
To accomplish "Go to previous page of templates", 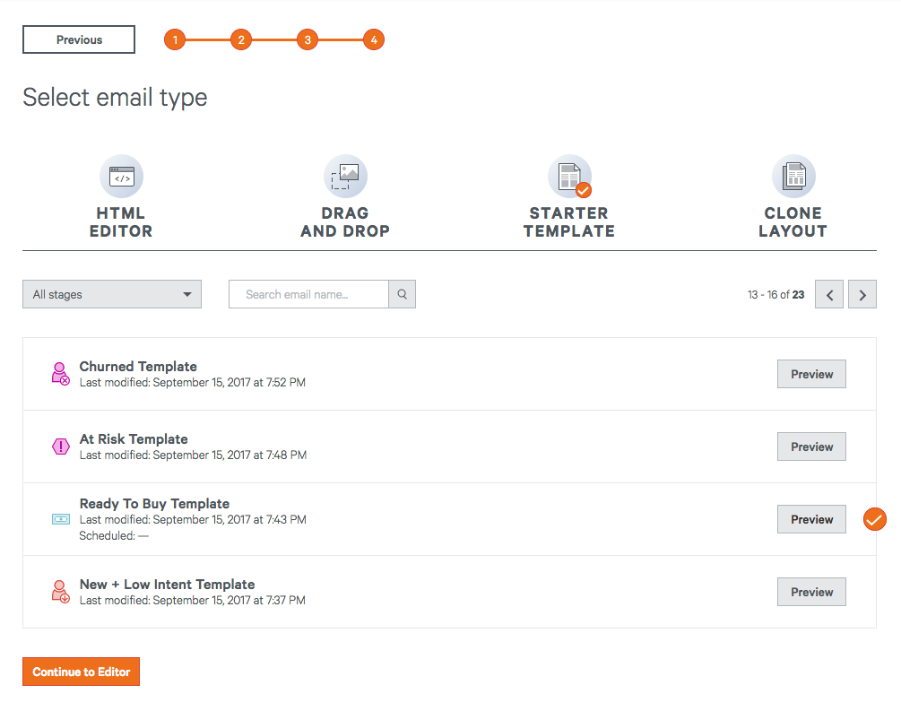I will tap(829, 294).
